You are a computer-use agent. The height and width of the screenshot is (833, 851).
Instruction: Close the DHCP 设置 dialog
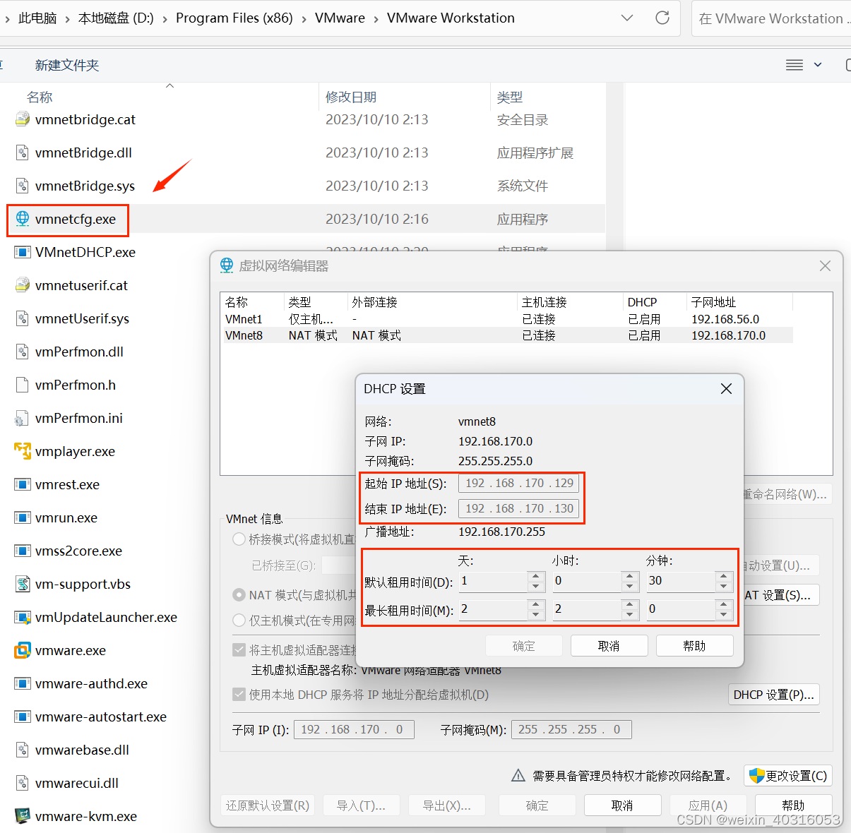click(x=726, y=389)
